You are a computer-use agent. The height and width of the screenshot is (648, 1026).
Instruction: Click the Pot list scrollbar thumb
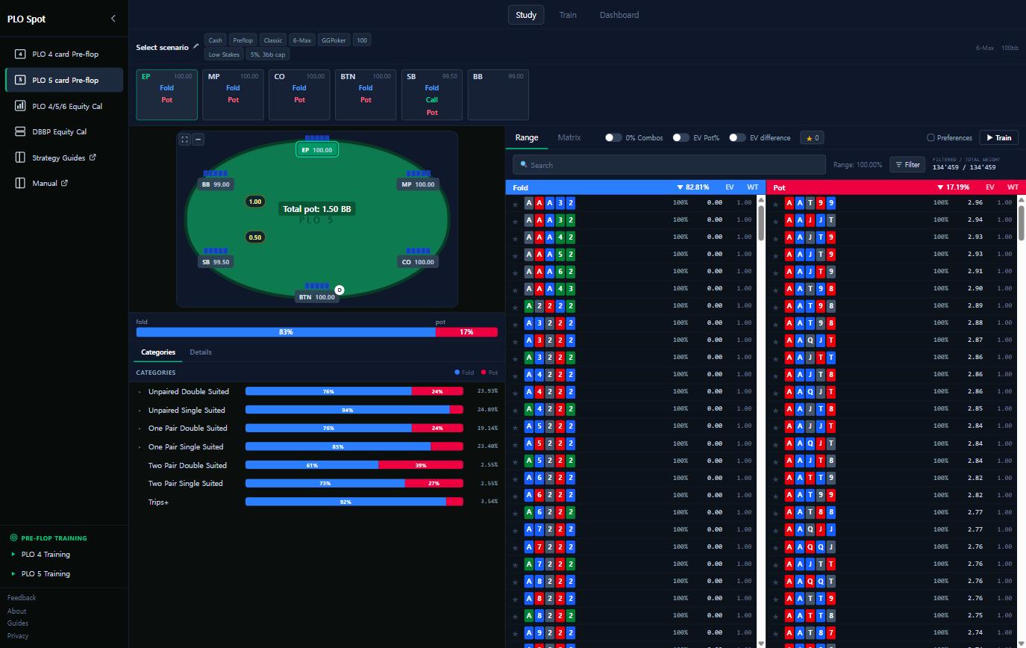tap(1022, 222)
